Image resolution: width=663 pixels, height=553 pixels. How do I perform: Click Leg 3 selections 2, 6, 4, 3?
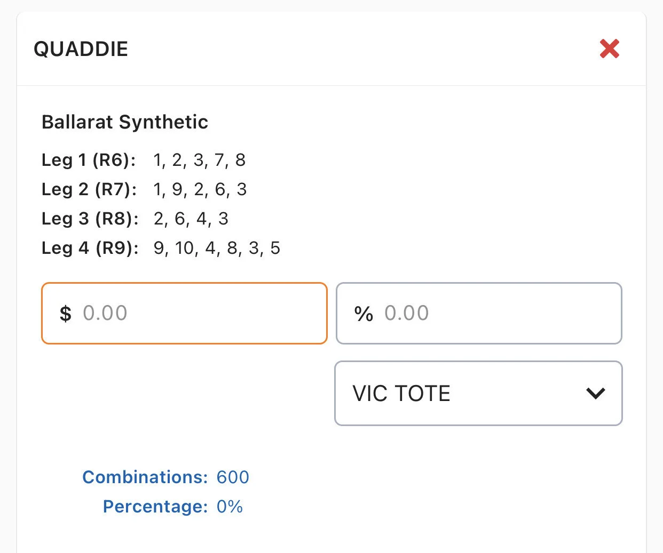pyautogui.click(x=191, y=219)
